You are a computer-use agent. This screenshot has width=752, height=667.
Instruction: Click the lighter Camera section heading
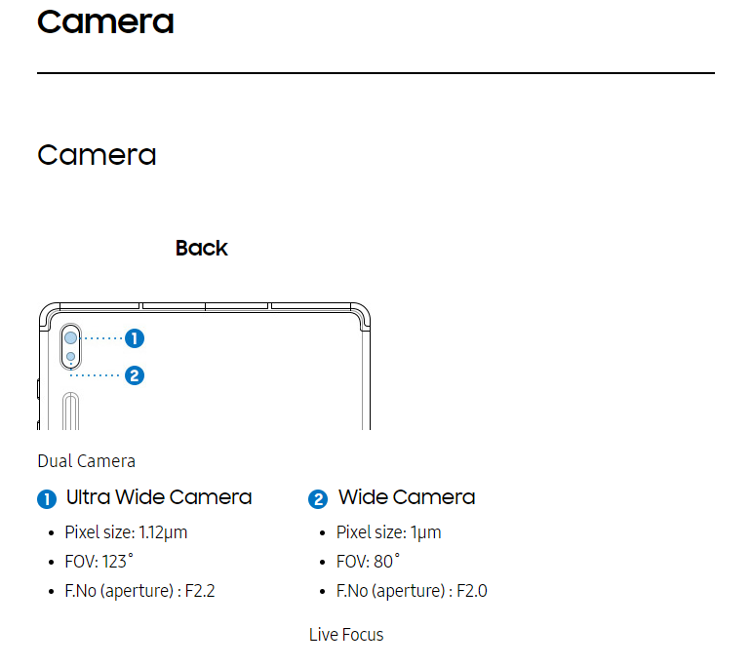97,155
